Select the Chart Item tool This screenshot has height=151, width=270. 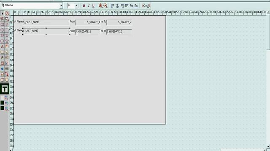pos(7,63)
